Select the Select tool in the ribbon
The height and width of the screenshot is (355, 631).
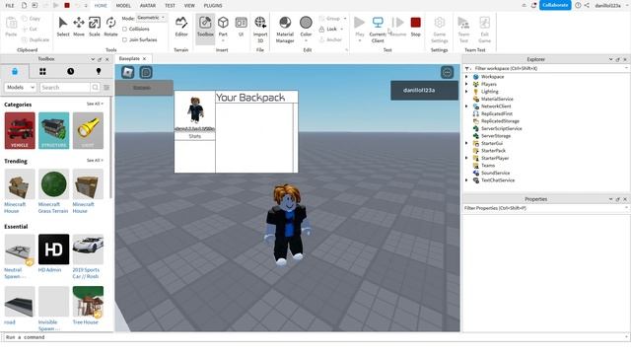(63, 27)
